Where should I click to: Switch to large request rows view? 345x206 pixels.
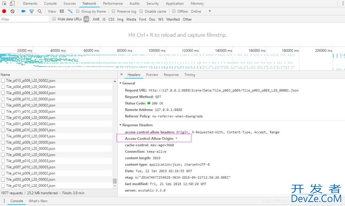[x=62, y=11]
